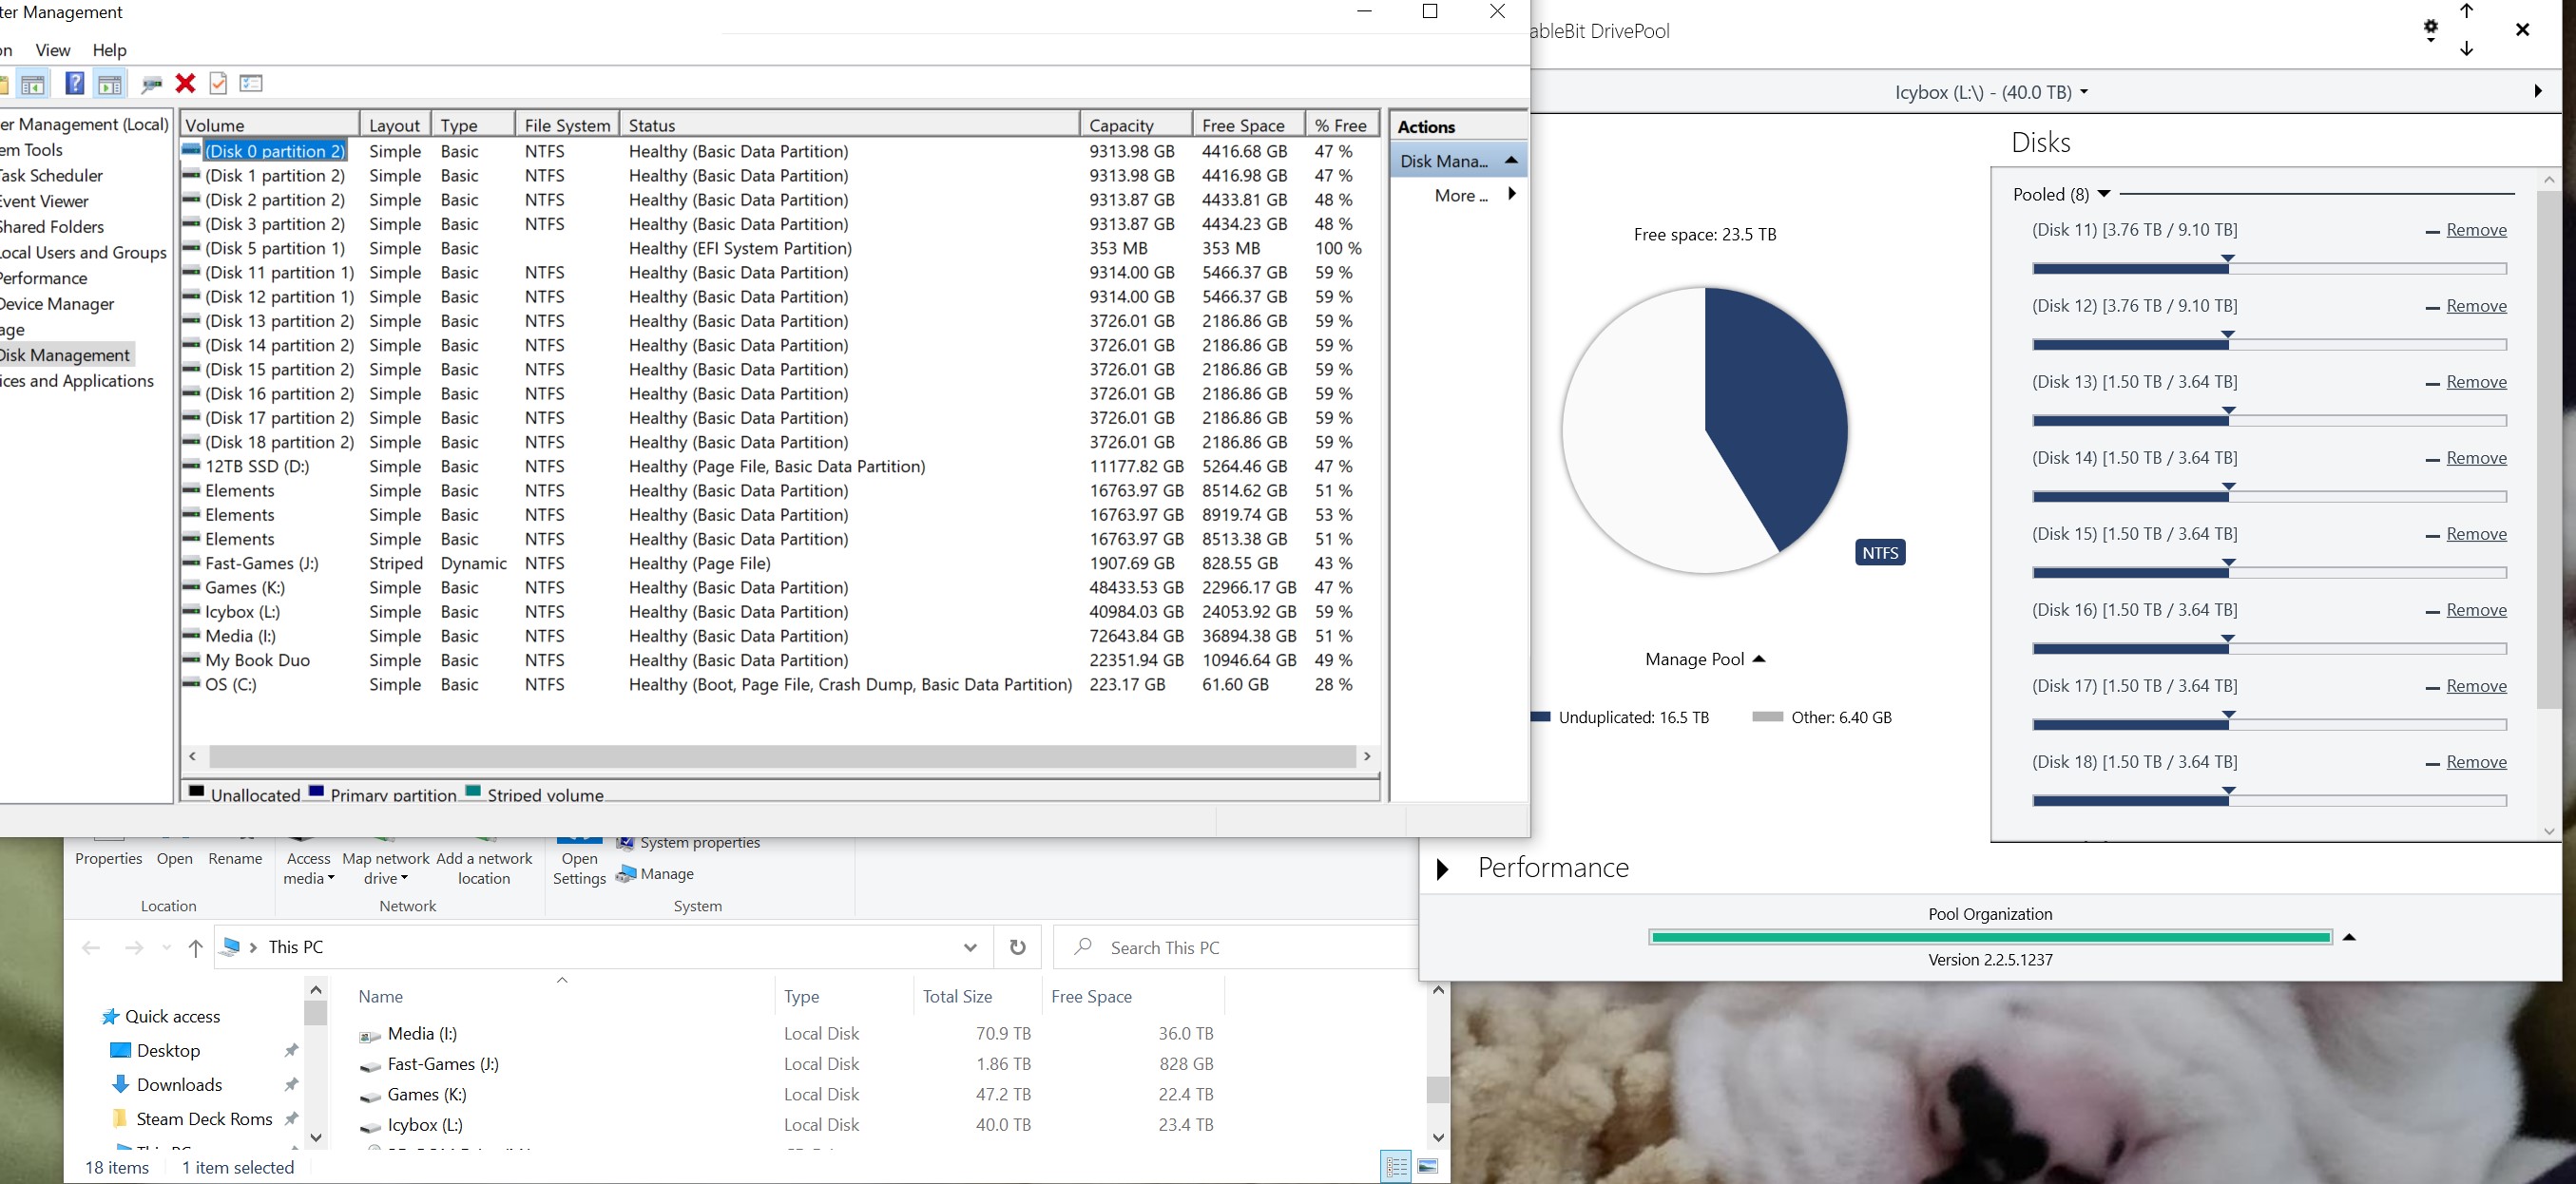Click the Pool Organization arrow expander
2576x1184 pixels.
(2349, 937)
